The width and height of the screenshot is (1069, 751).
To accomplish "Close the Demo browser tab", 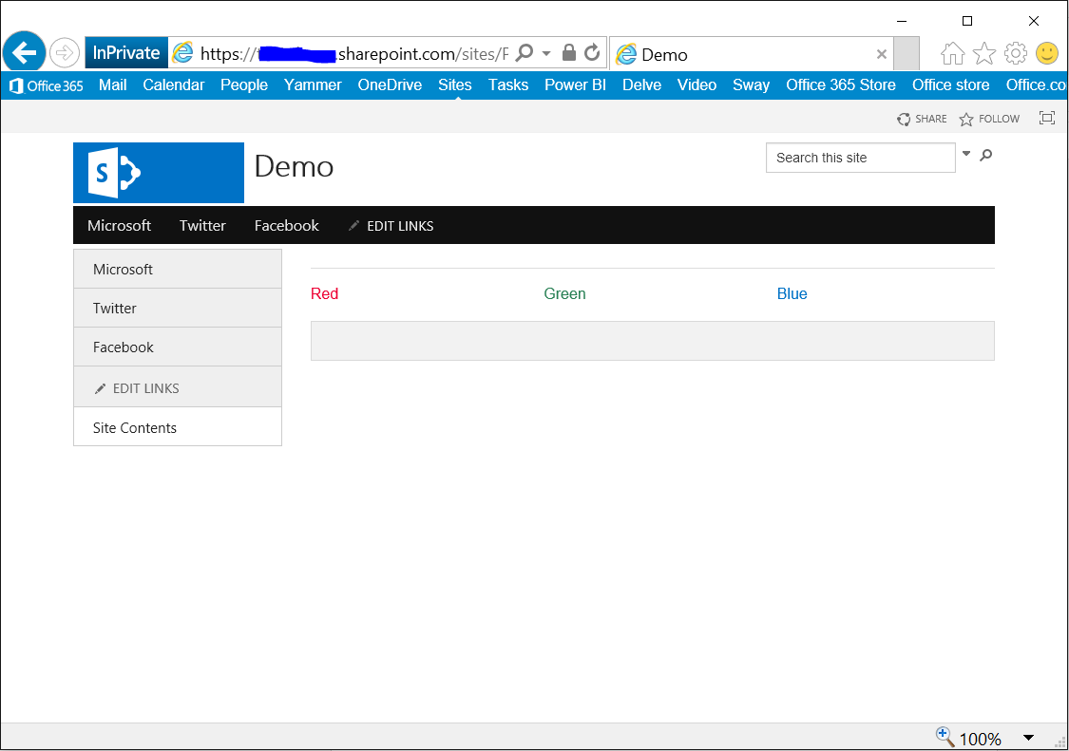I will click(882, 54).
